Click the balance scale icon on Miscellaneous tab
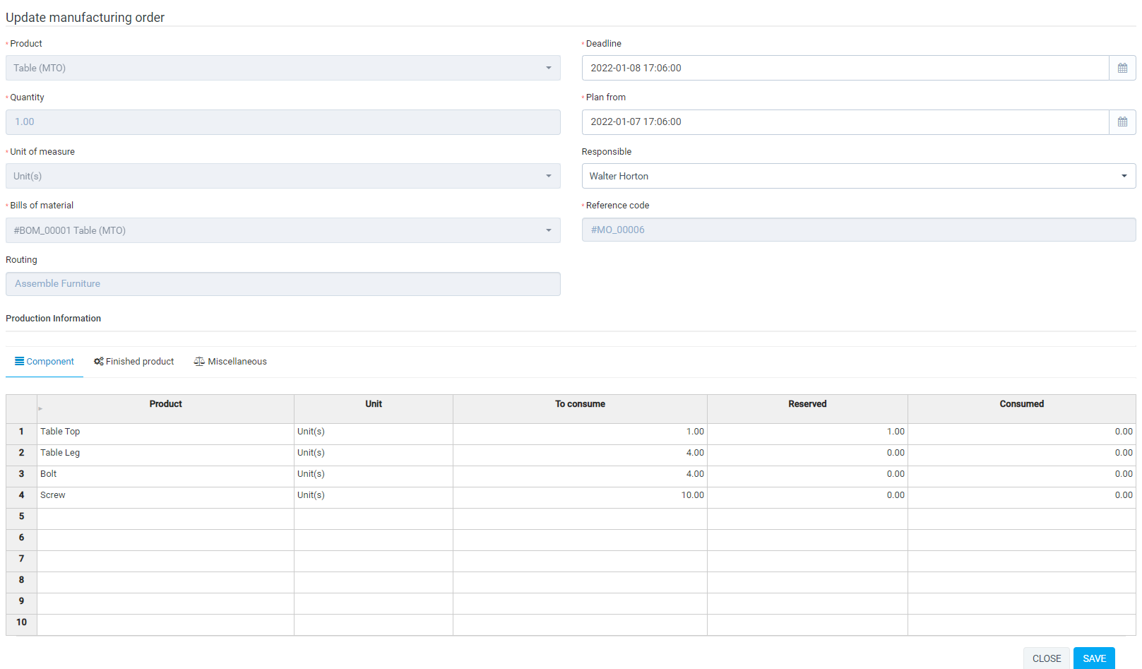 coord(199,361)
